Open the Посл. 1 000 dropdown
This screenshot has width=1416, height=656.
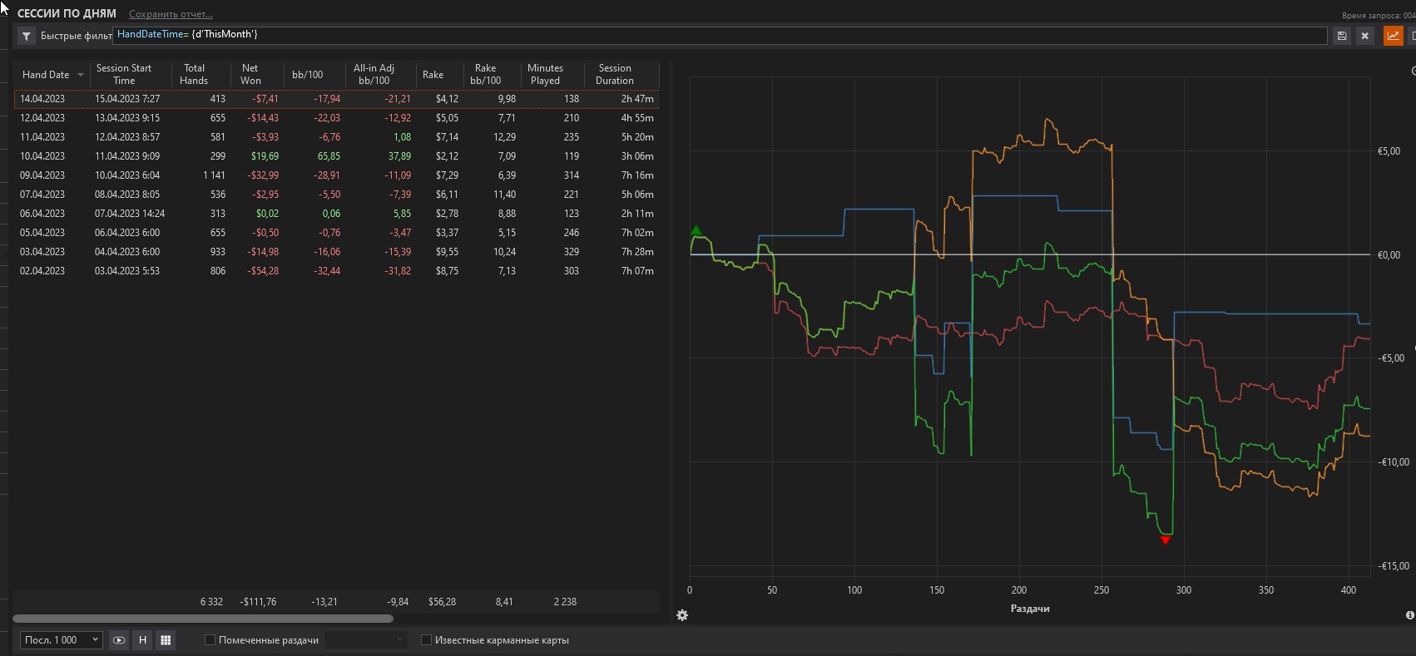[62, 640]
